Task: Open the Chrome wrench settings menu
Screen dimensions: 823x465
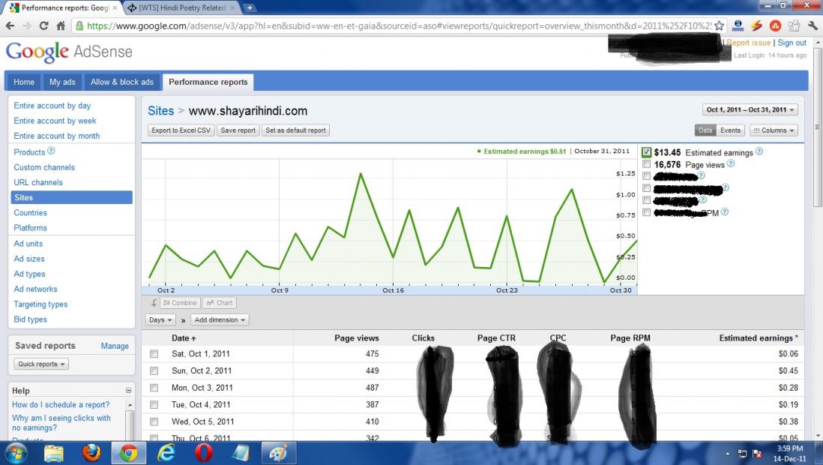Action: point(813,25)
